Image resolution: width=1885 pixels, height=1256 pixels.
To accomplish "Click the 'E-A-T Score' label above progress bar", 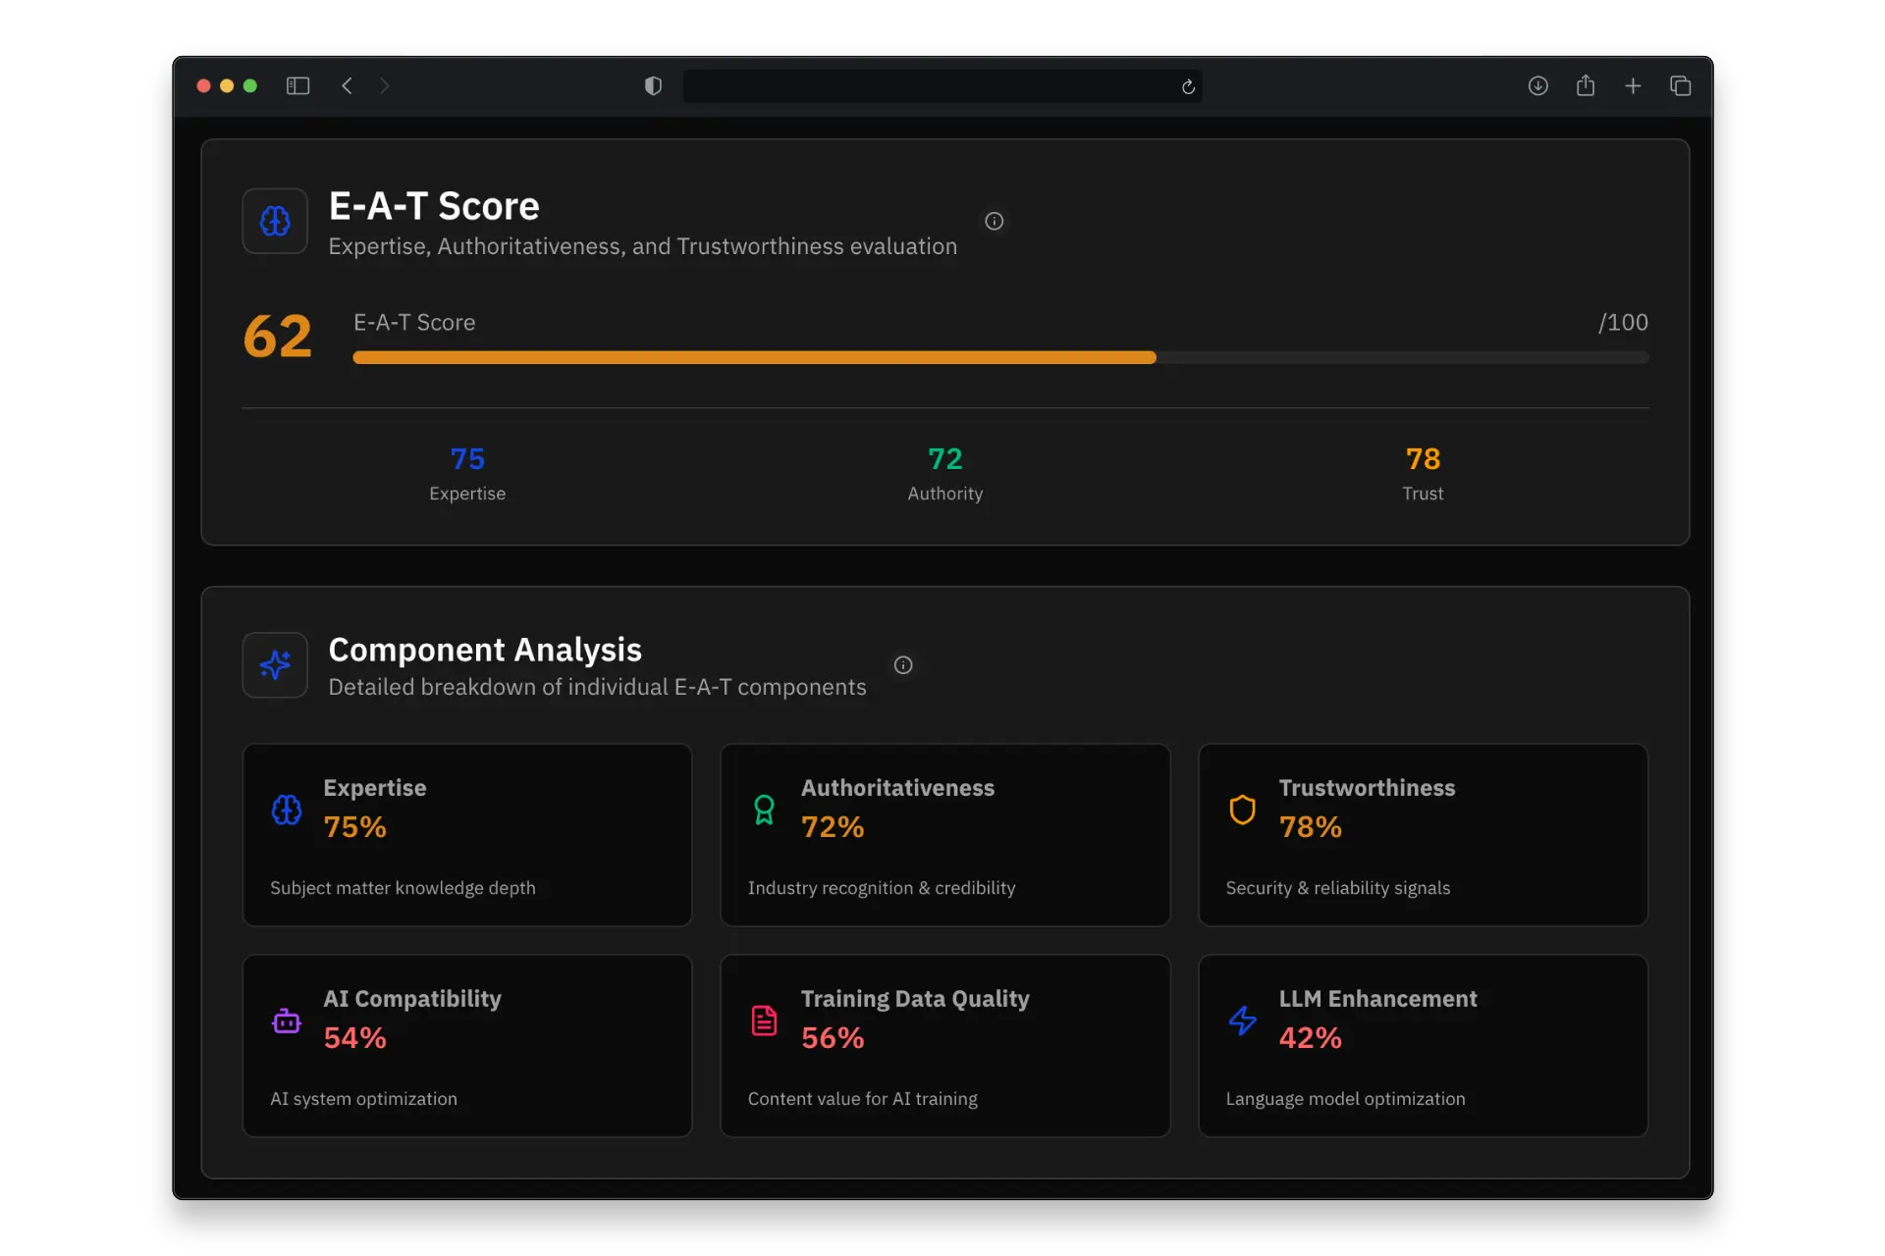I will click(x=414, y=322).
